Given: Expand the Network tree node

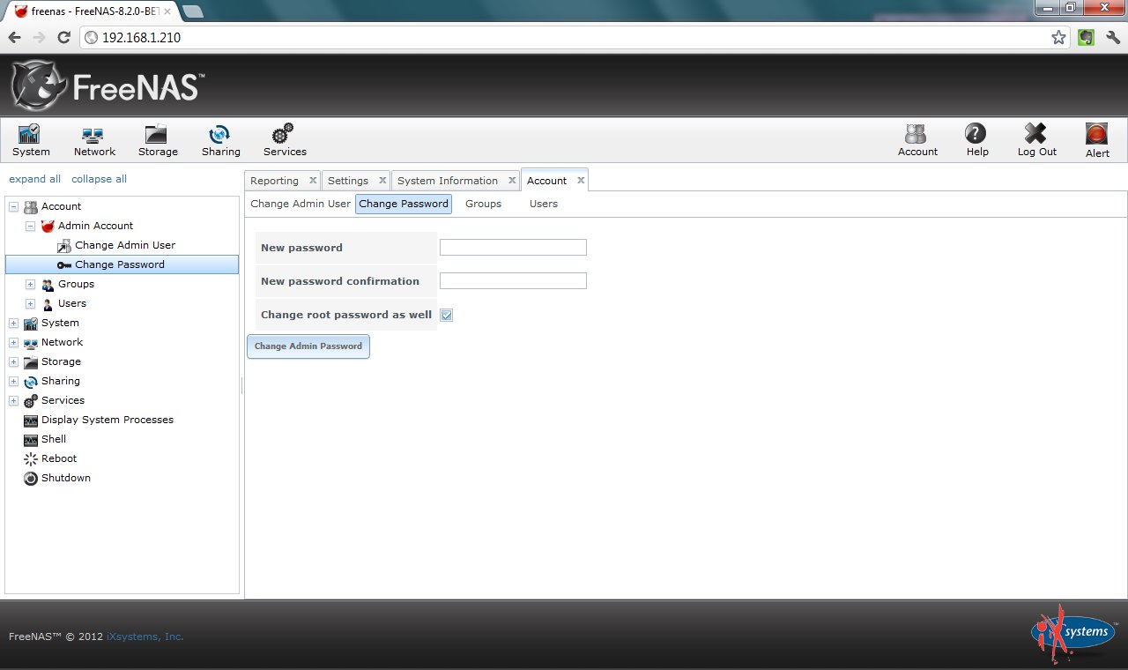Looking at the screenshot, I should point(13,342).
